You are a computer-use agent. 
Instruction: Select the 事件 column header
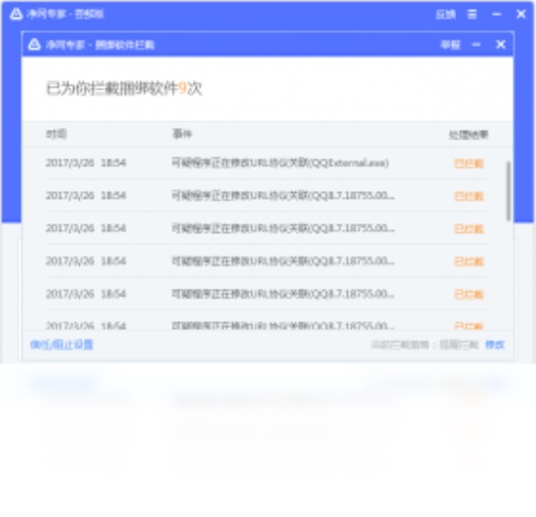182,134
